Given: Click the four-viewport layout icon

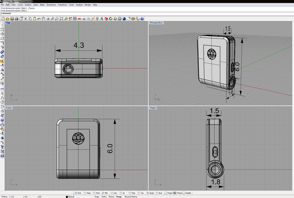Looking at the screenshot, I should 75,19.
